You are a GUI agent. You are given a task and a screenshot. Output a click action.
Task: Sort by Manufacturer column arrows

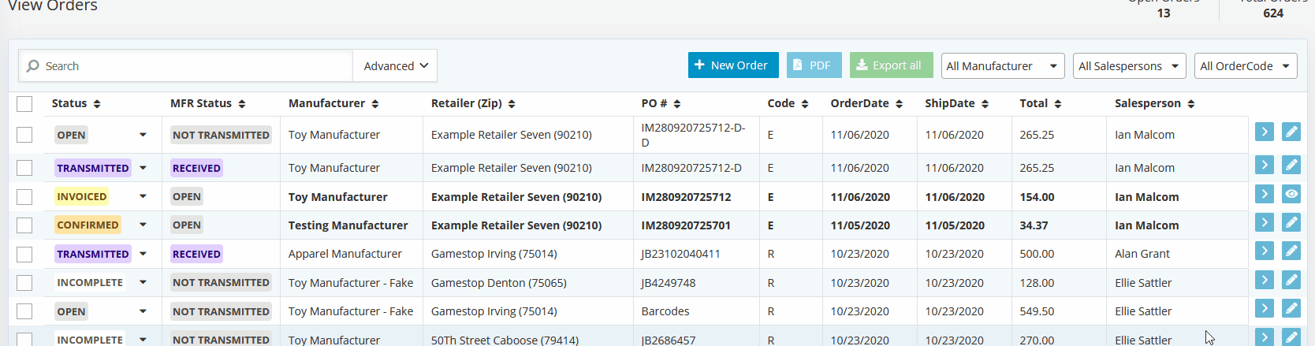coord(375,104)
